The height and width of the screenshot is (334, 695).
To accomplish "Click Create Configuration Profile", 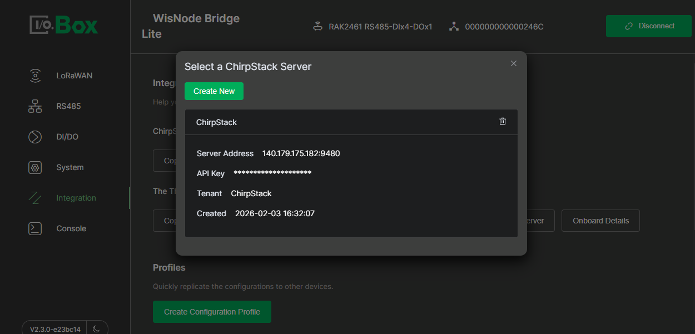I will [x=212, y=312].
